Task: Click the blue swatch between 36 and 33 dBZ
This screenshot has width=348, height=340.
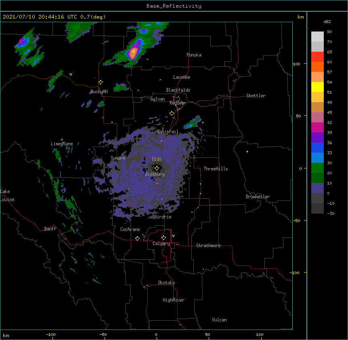Action: pyautogui.click(x=317, y=147)
